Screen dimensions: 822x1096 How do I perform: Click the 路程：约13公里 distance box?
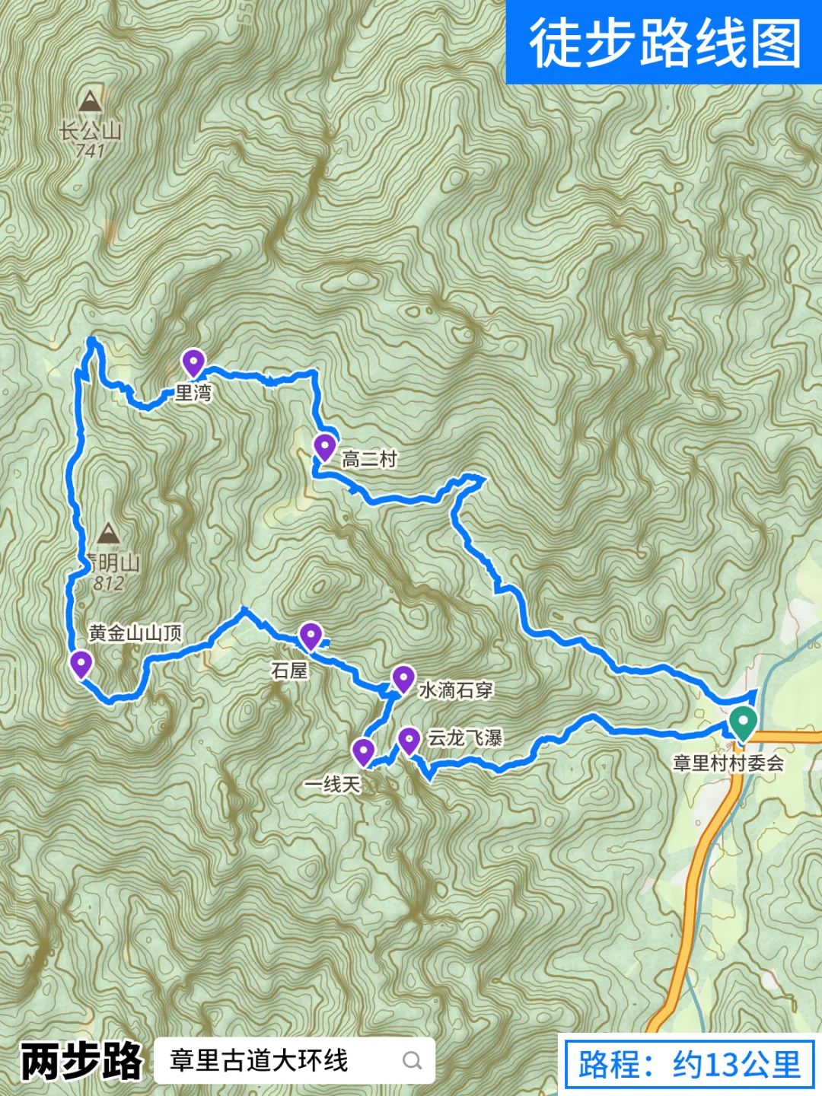(x=690, y=1063)
